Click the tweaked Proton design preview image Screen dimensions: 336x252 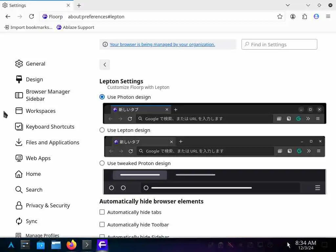[215, 182]
